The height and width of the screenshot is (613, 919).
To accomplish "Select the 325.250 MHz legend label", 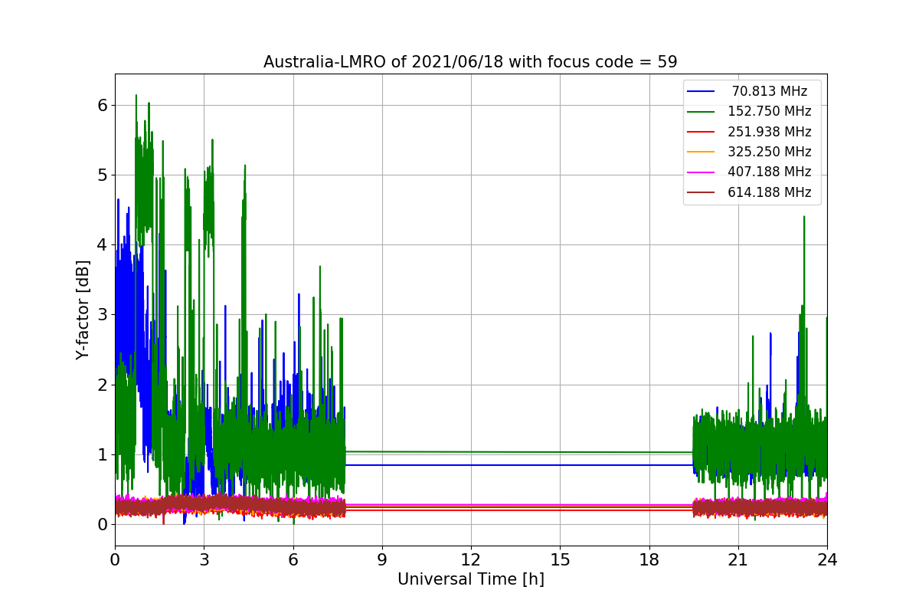I will point(770,152).
